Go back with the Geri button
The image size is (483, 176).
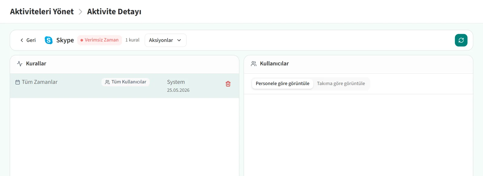[x=28, y=40]
